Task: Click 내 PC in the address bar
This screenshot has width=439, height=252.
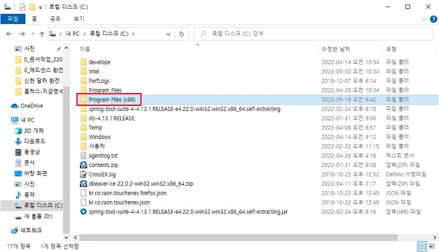Action: 73,33
